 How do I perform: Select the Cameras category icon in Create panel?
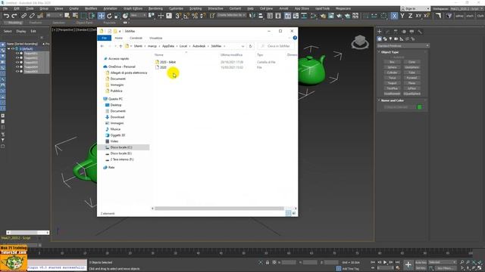(x=396, y=39)
